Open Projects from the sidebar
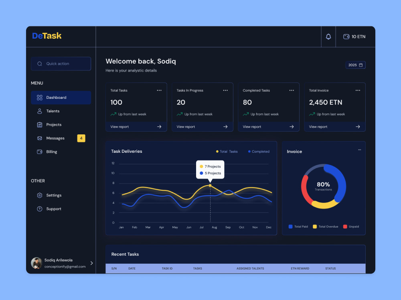Image resolution: width=401 pixels, height=300 pixels. tap(61, 124)
